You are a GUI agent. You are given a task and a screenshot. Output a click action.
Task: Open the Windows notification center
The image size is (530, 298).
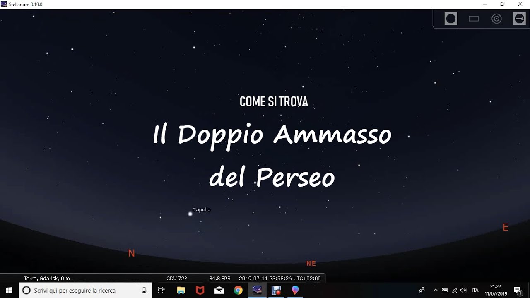tap(518, 291)
